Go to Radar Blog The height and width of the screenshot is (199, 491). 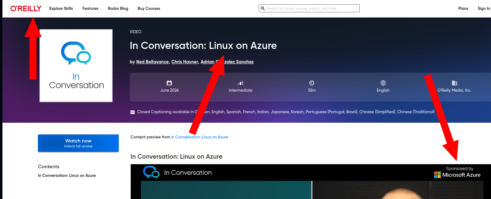point(118,8)
